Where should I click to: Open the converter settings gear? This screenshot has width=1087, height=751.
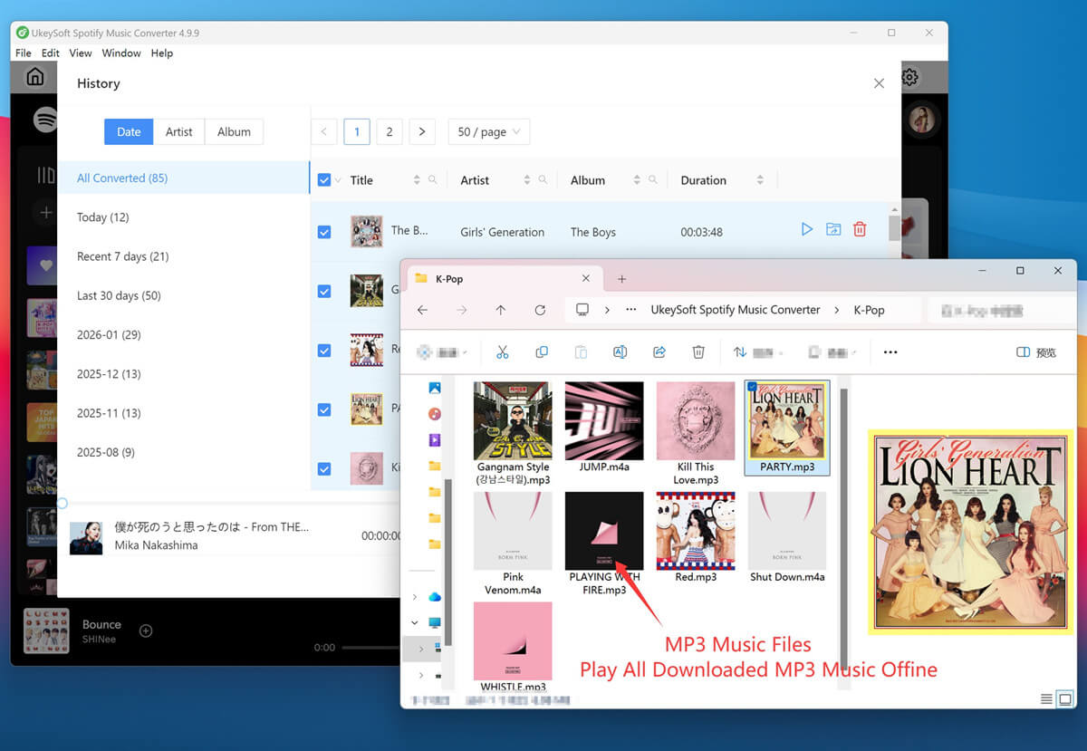tap(909, 77)
